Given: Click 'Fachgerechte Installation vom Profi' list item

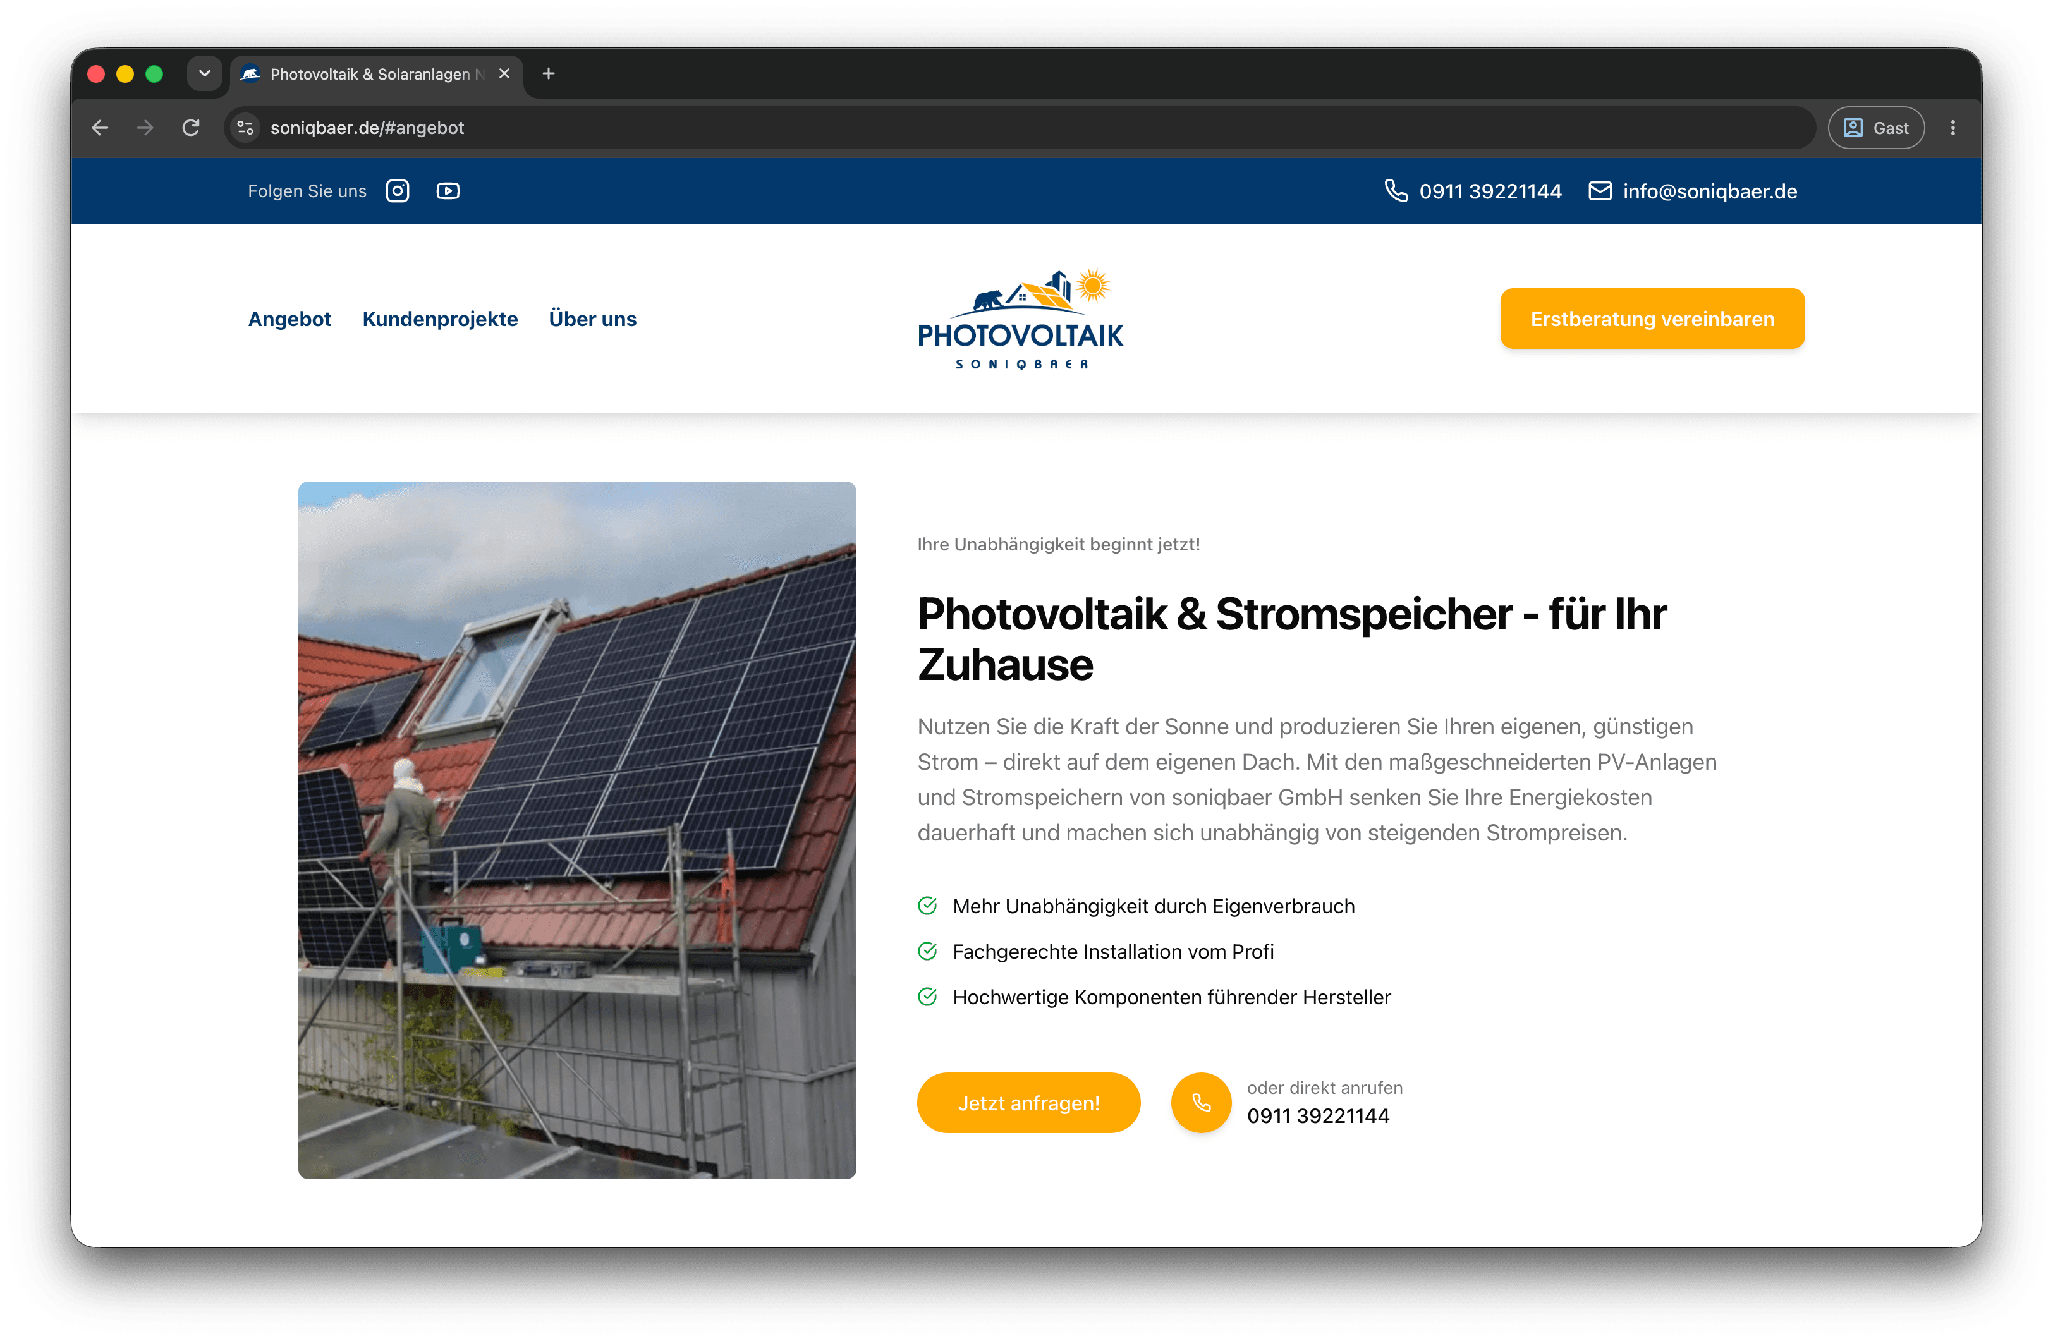Looking at the screenshot, I should coord(1112,951).
